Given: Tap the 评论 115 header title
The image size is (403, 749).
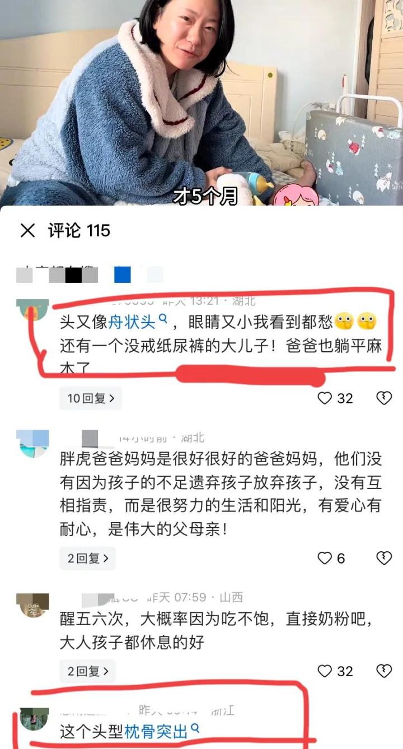Looking at the screenshot, I should (79, 230).
